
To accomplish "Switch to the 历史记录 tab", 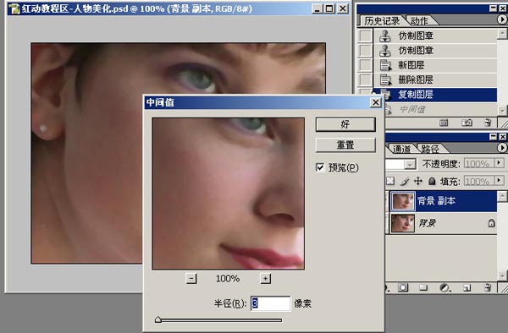I will 382,21.
